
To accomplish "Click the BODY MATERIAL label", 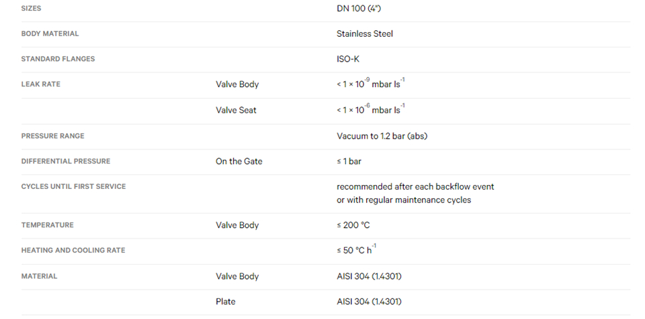I will tap(50, 34).
